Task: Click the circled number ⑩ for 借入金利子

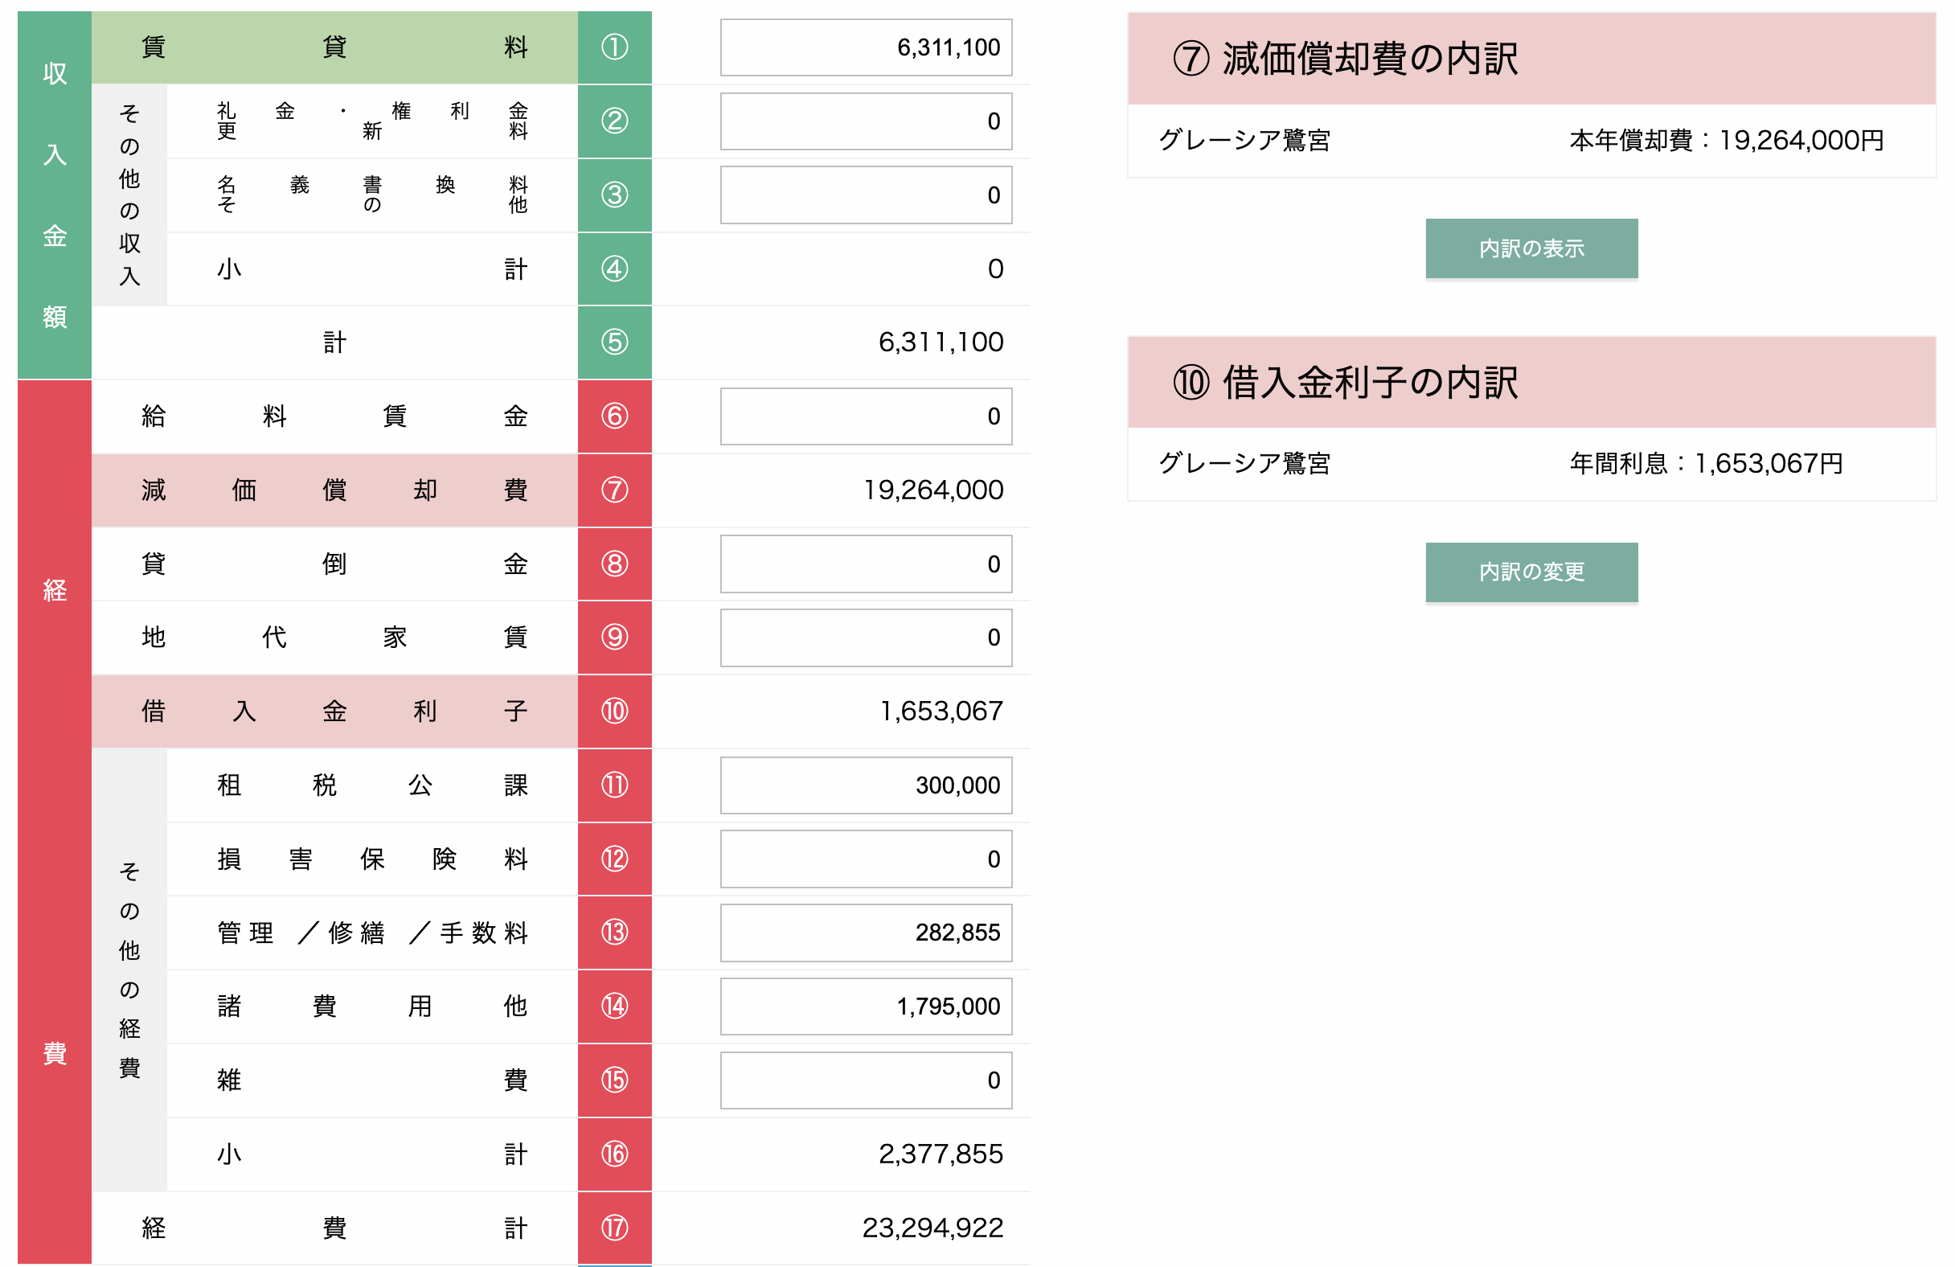Action: 614,711
